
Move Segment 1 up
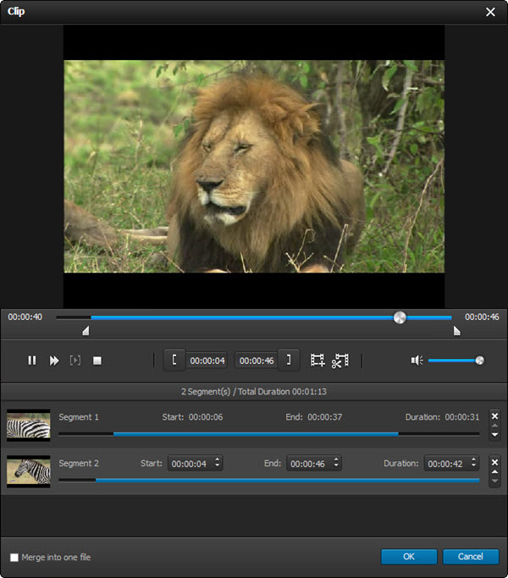(494, 426)
